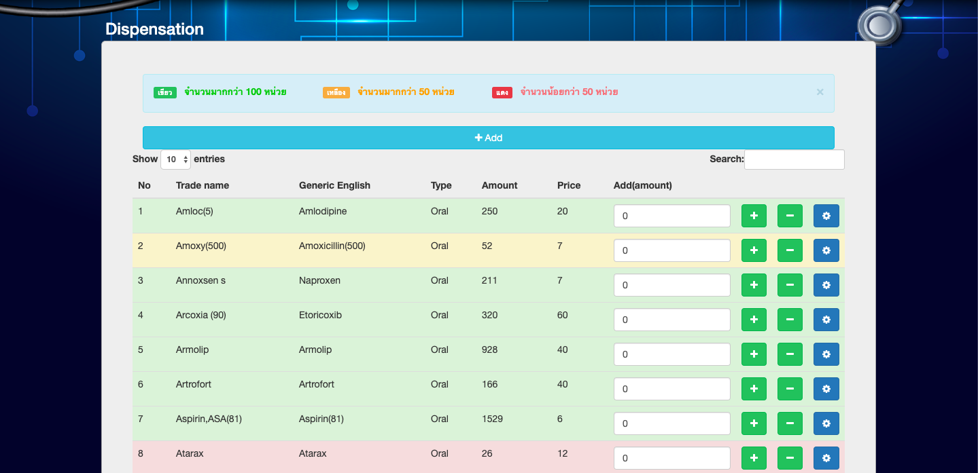
Task: Sort table by Amount column header
Action: [499, 185]
